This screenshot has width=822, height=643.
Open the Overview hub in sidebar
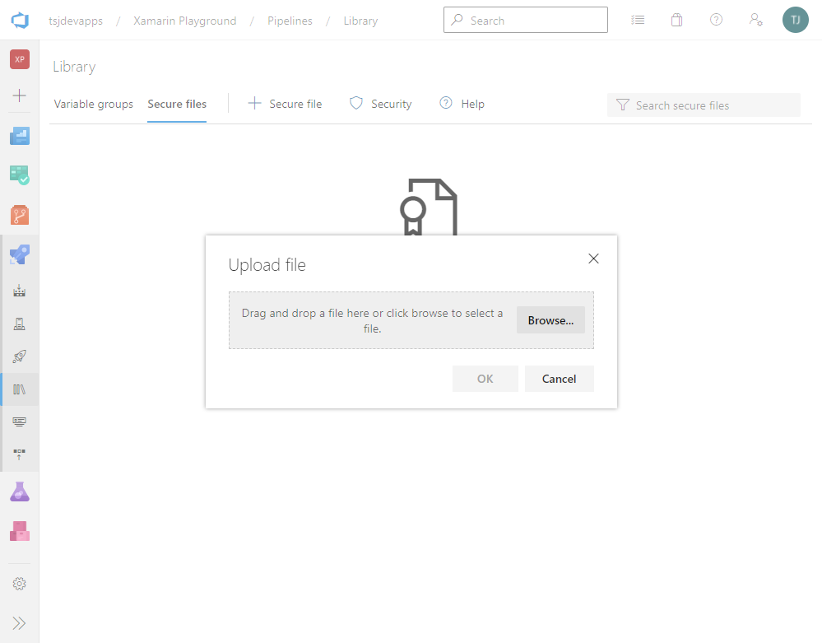20,136
